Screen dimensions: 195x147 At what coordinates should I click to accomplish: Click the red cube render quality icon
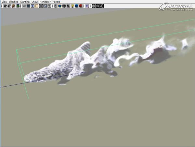(80, 6)
